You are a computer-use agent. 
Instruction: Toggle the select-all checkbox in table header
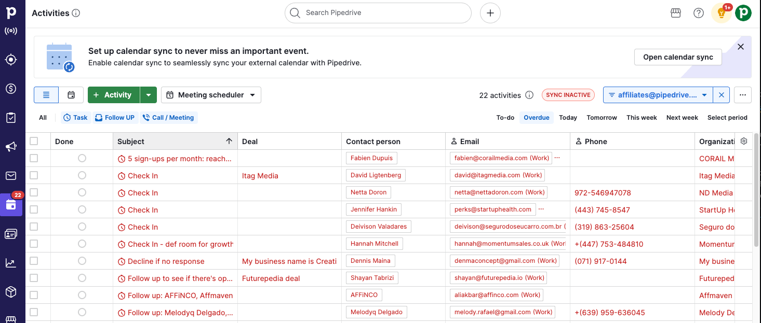point(34,141)
